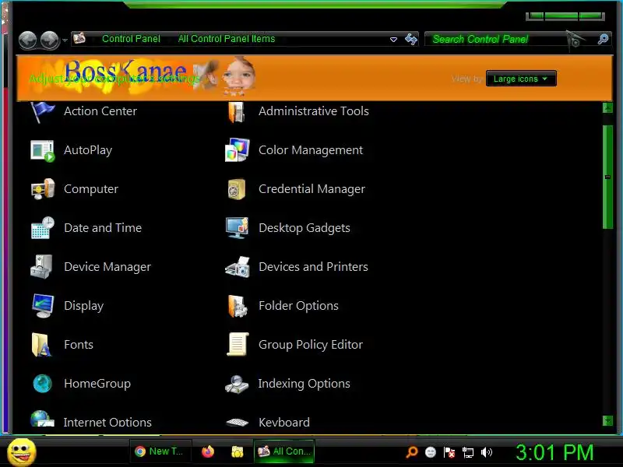Click the Color Management text label
The height and width of the screenshot is (467, 623).
(311, 150)
